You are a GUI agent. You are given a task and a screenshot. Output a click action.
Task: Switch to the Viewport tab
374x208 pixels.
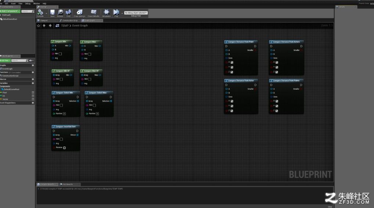pyautogui.click(x=47, y=21)
